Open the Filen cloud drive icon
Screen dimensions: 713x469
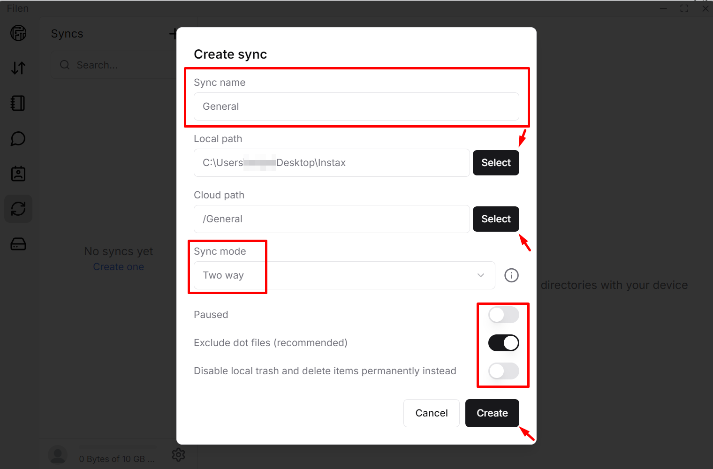coord(18,33)
